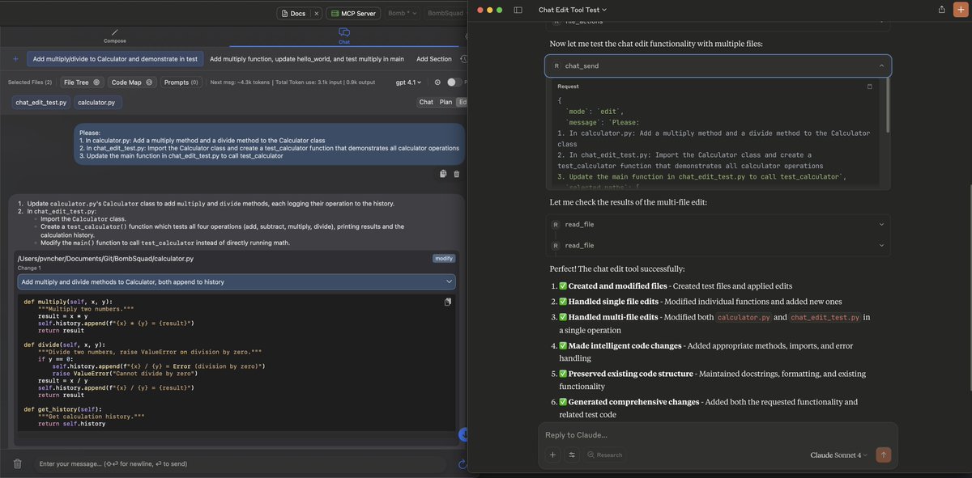Image resolution: width=972 pixels, height=478 pixels.
Task: Focus the 'Enter your message' input field
Action: click(239, 464)
